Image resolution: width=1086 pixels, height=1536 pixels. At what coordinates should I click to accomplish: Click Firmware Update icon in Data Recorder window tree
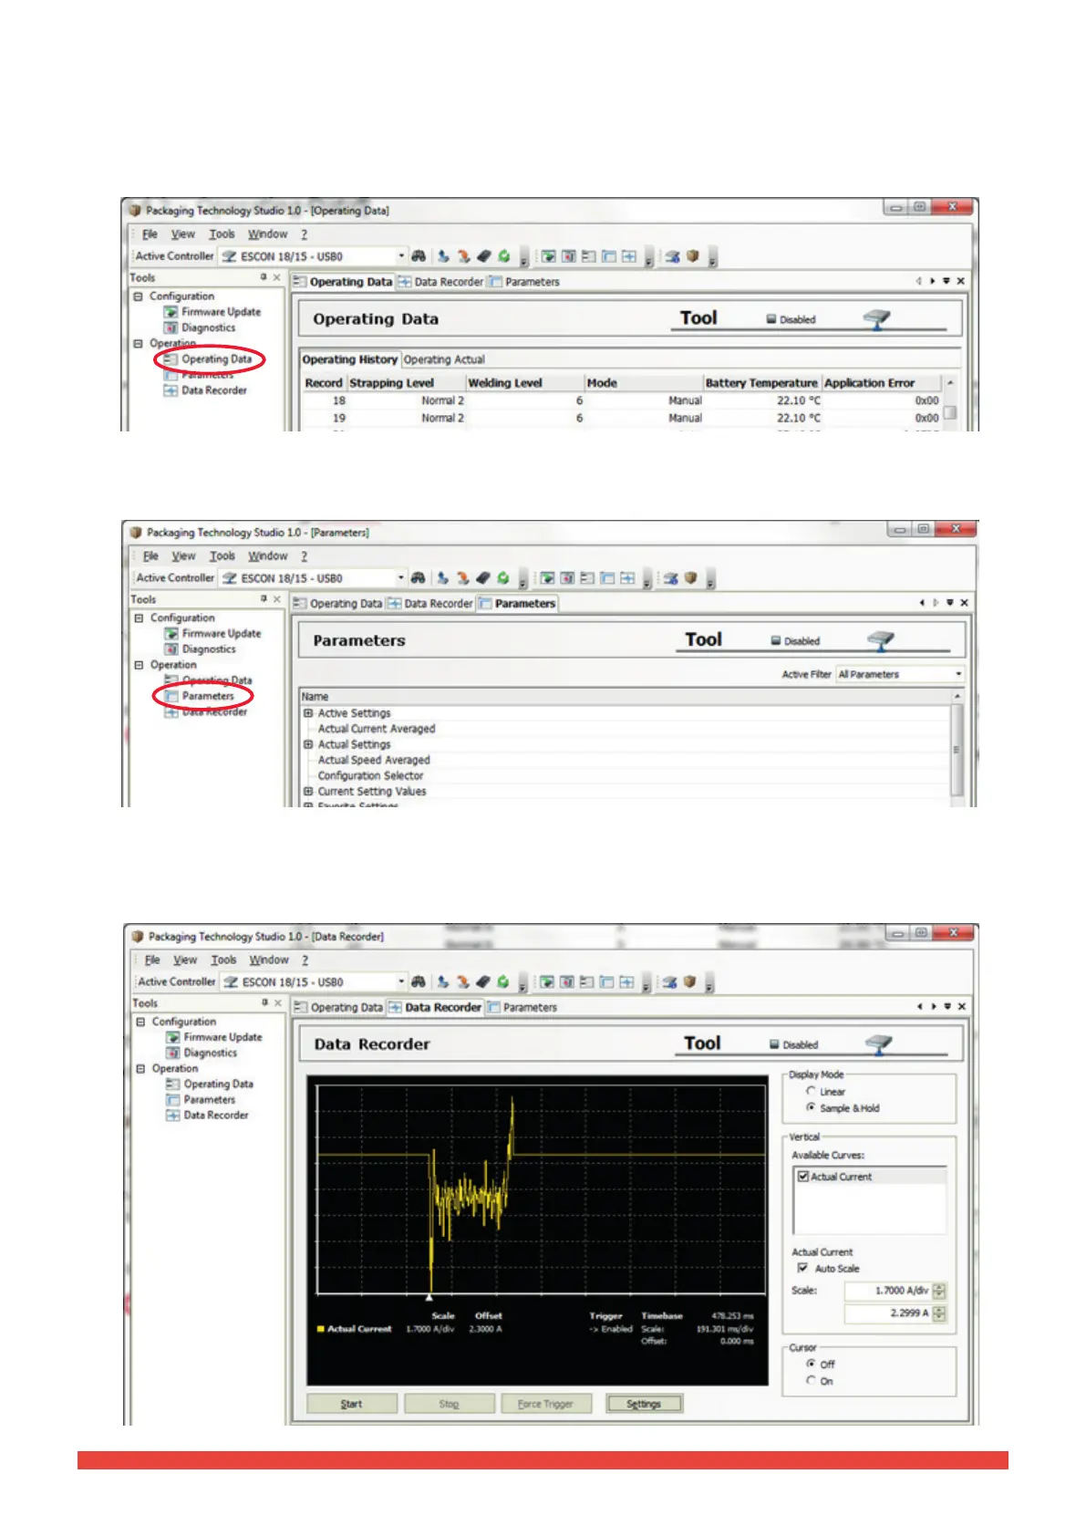[x=171, y=1037]
